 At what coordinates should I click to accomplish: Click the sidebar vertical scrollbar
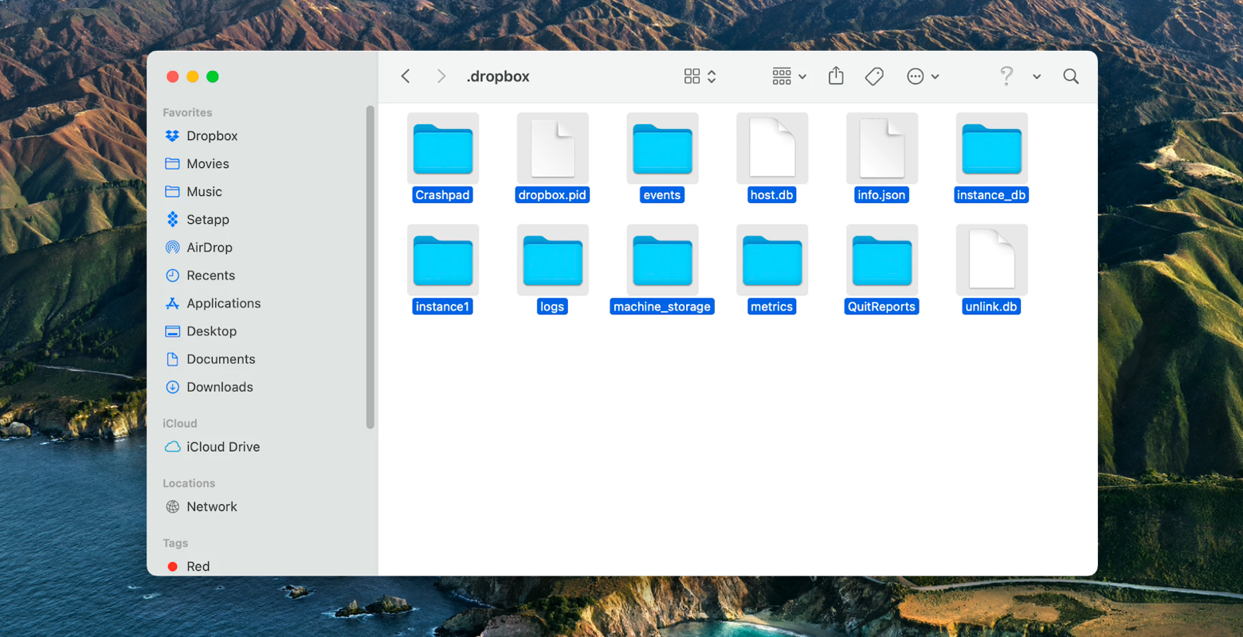tap(370, 267)
